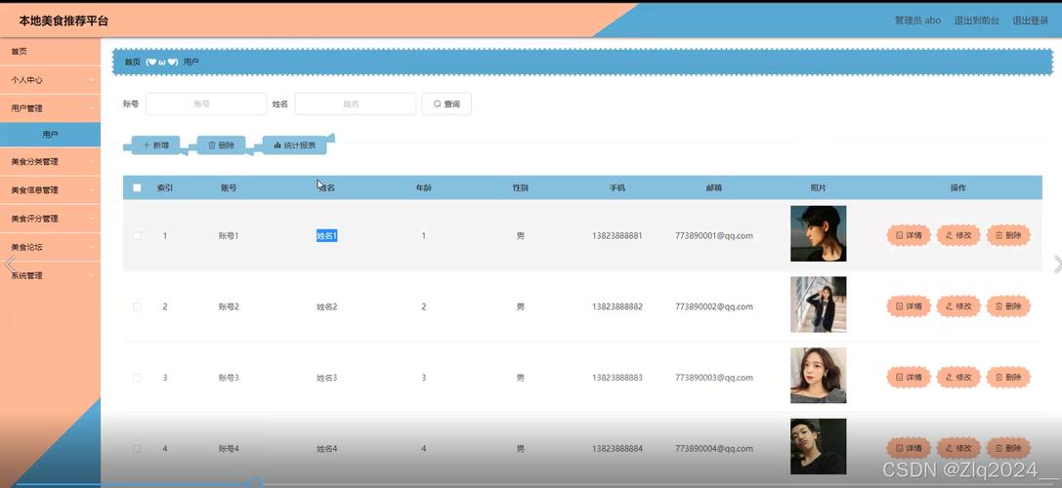Open the 统计报表 statistics report
The height and width of the screenshot is (488, 1062).
click(x=295, y=144)
